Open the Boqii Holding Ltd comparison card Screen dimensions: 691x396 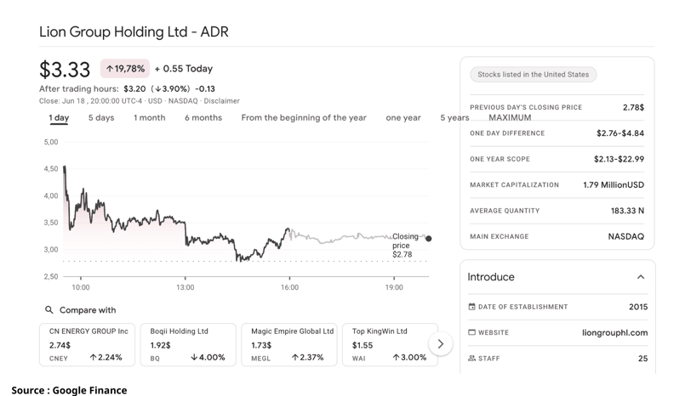[188, 344]
